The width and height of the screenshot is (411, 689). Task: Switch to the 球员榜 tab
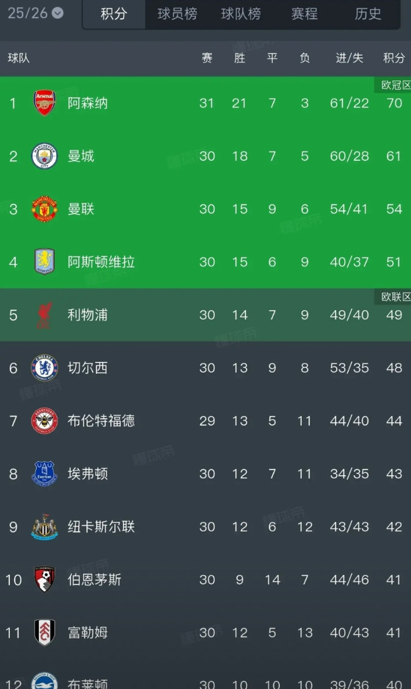click(x=177, y=15)
